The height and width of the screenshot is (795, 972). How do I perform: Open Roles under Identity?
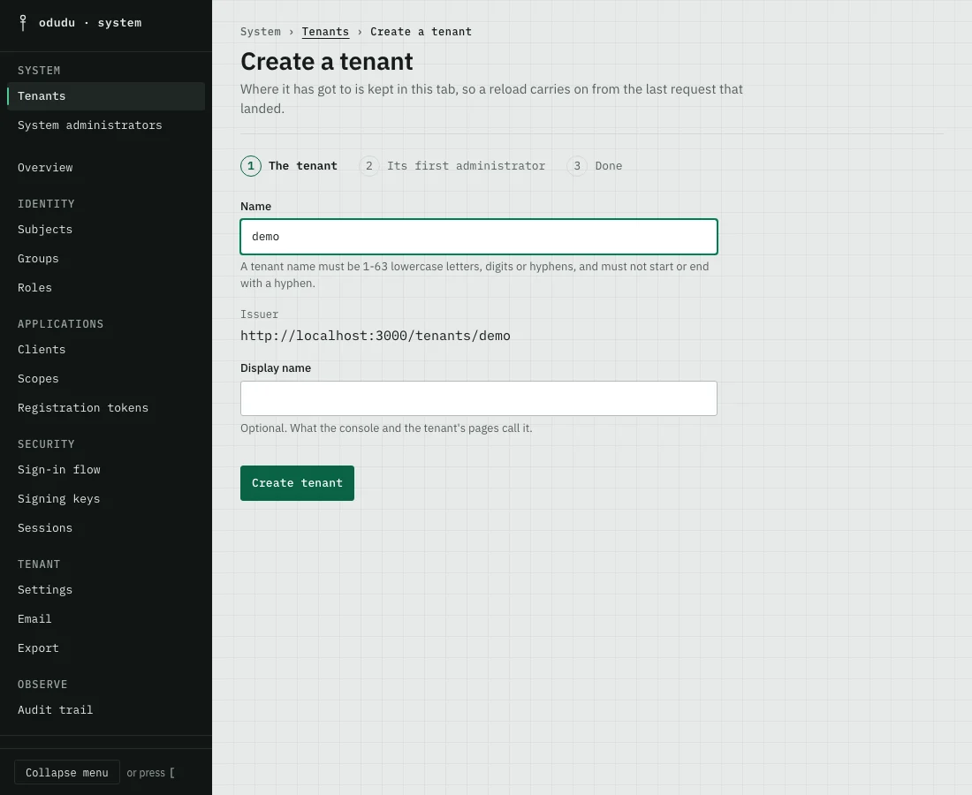point(106,287)
